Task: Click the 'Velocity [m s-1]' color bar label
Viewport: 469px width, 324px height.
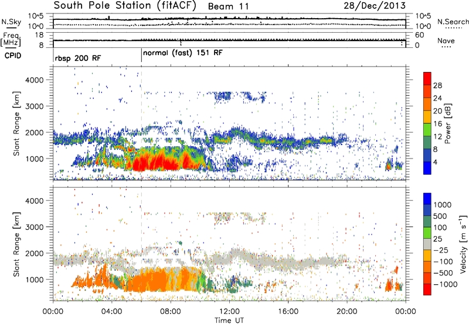Action: pos(463,244)
